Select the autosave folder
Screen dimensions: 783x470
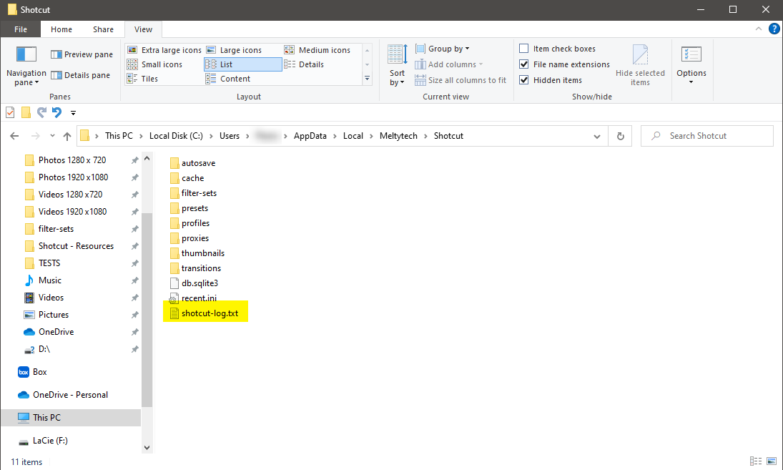point(193,163)
